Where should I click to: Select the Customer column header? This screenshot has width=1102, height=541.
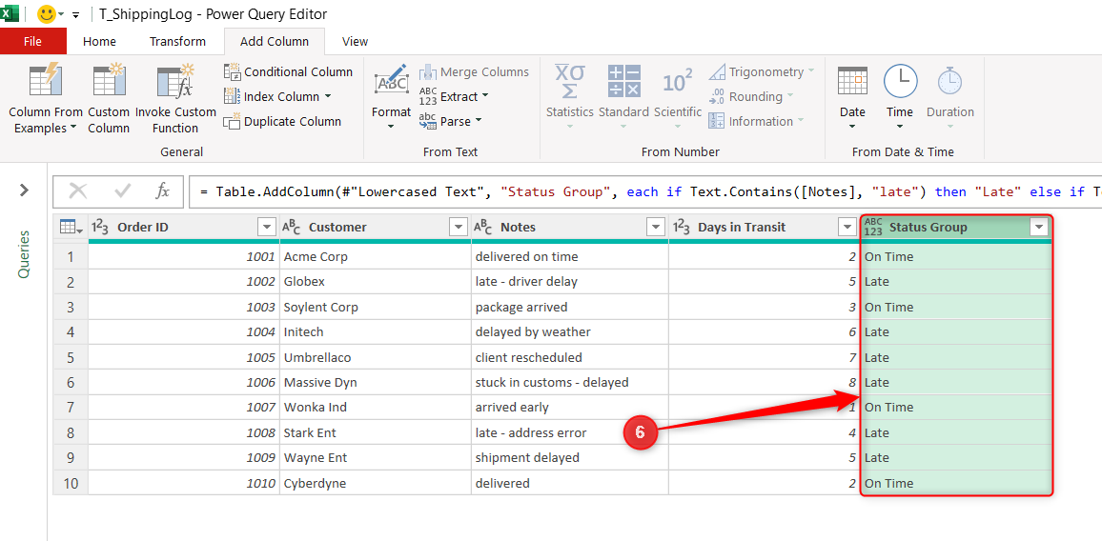pos(376,227)
